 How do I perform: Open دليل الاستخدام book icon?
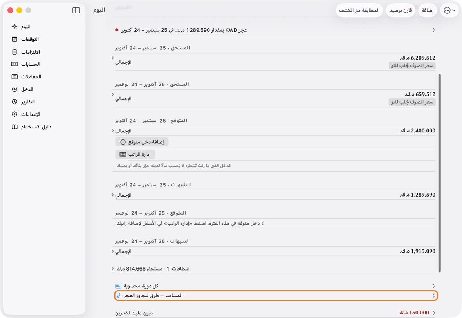[x=14, y=127]
